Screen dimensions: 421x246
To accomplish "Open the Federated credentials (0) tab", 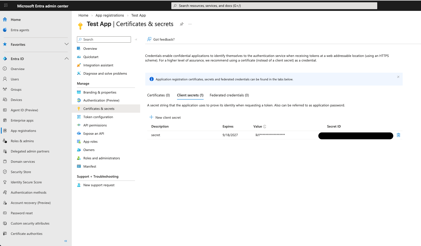I will pyautogui.click(x=229, y=95).
